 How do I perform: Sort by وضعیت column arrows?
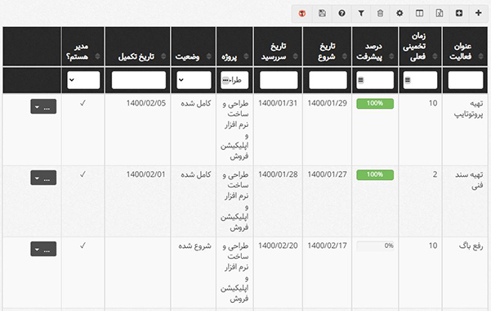209,56
